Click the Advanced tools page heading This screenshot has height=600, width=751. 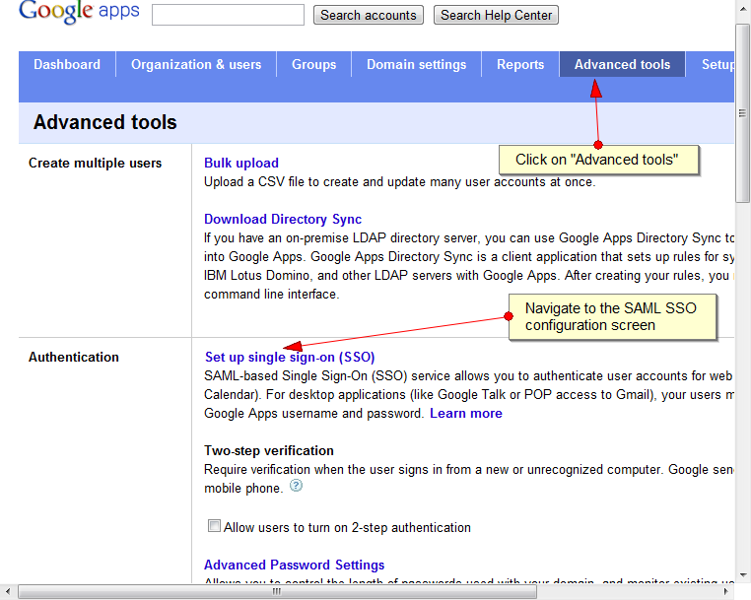pos(104,122)
